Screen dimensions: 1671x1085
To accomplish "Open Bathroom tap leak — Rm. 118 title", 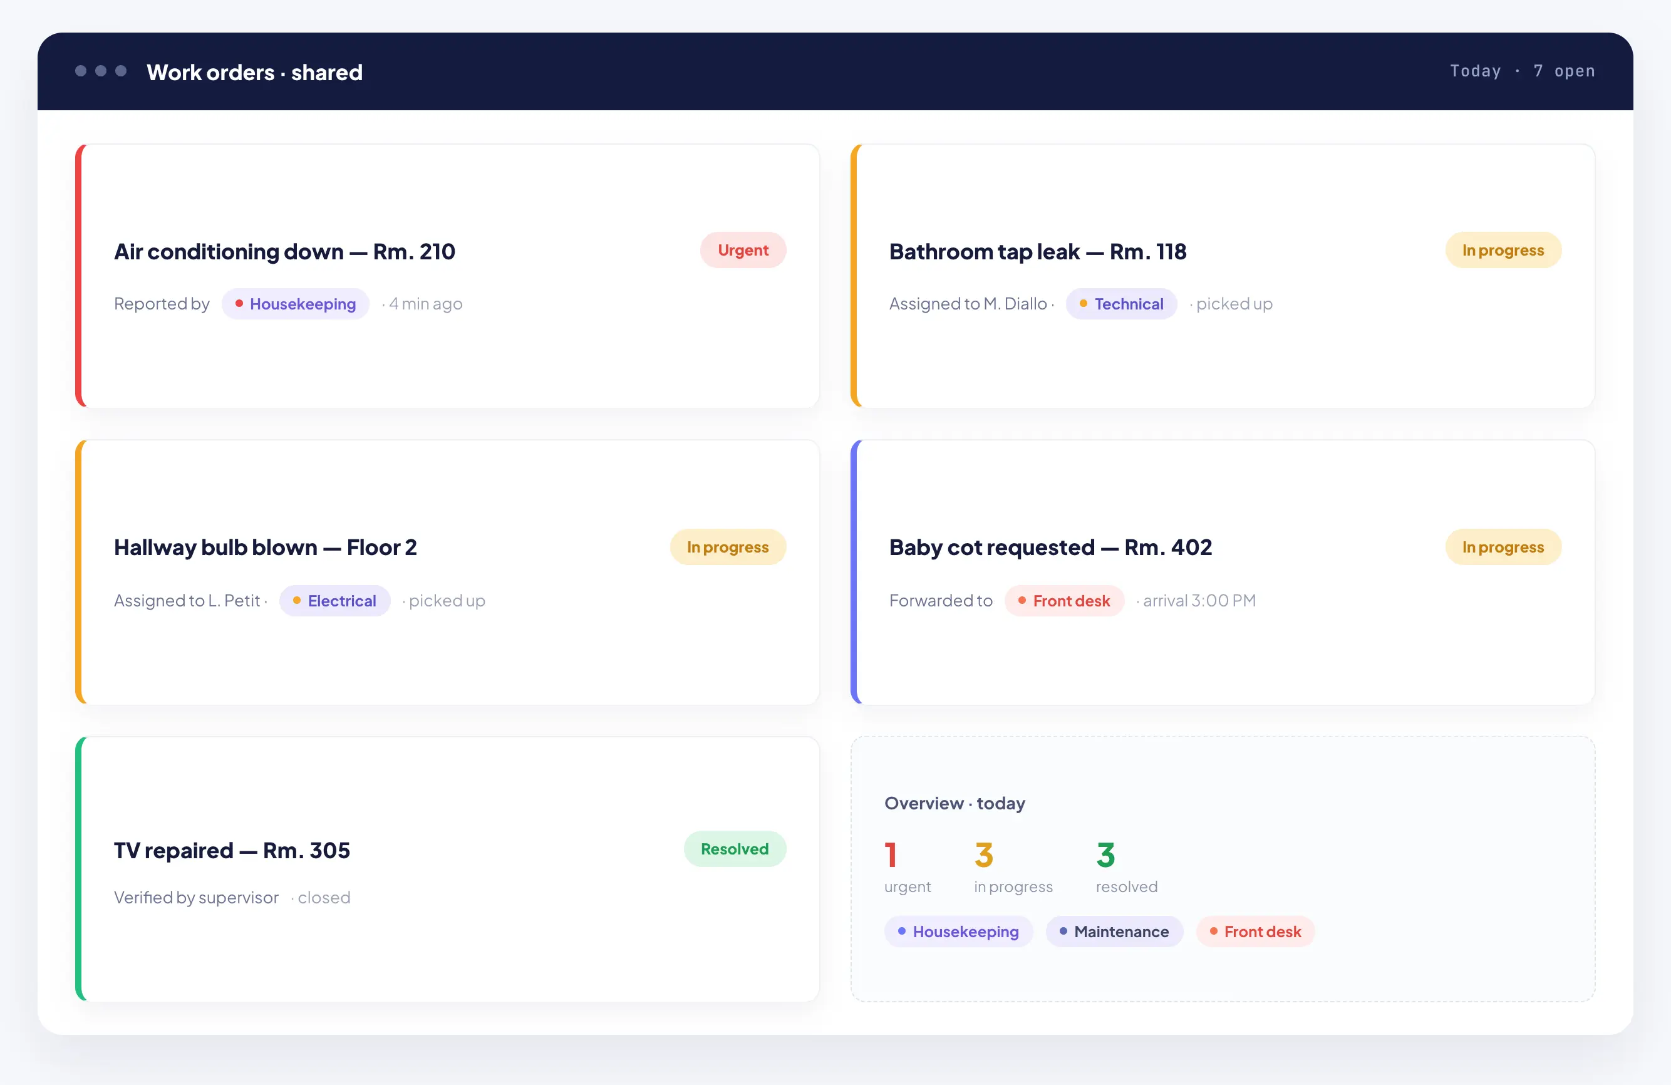I will click(x=1038, y=251).
